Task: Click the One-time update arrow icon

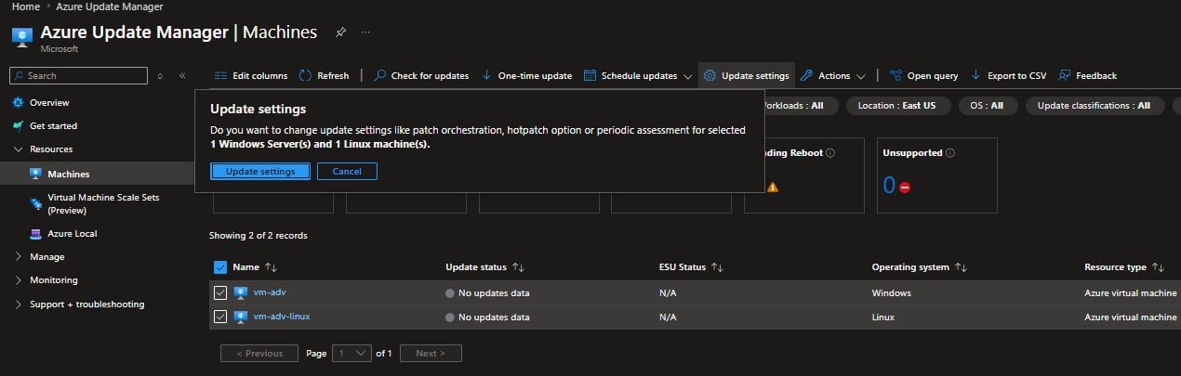Action: coord(486,75)
